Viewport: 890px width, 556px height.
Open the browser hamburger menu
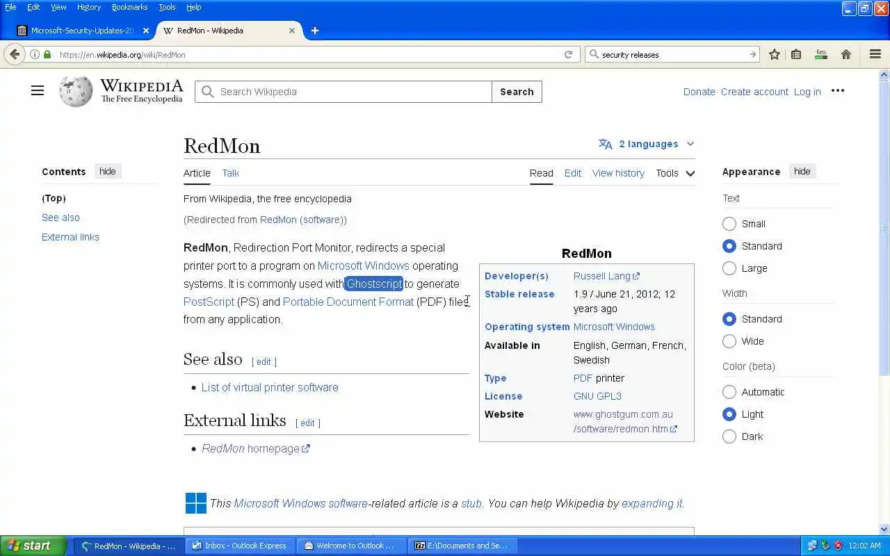(x=875, y=54)
